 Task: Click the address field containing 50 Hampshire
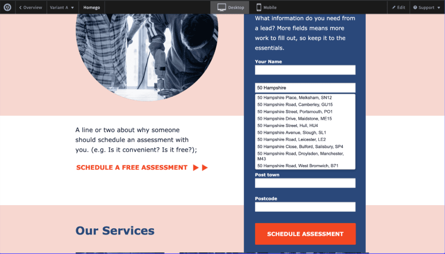click(x=305, y=88)
